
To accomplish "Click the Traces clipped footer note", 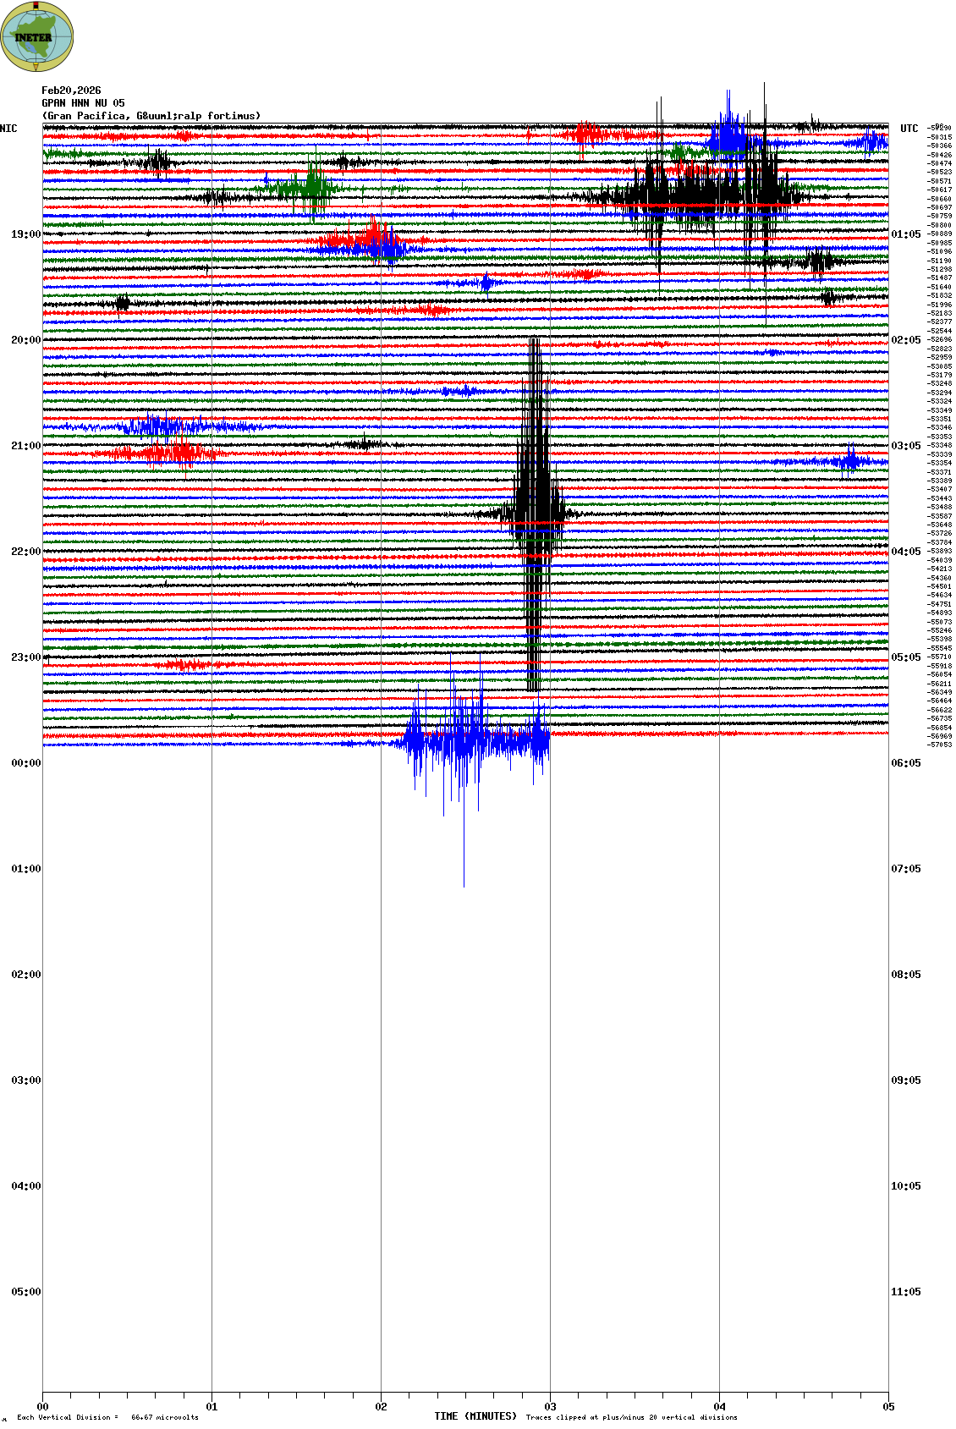I will coord(631,1417).
